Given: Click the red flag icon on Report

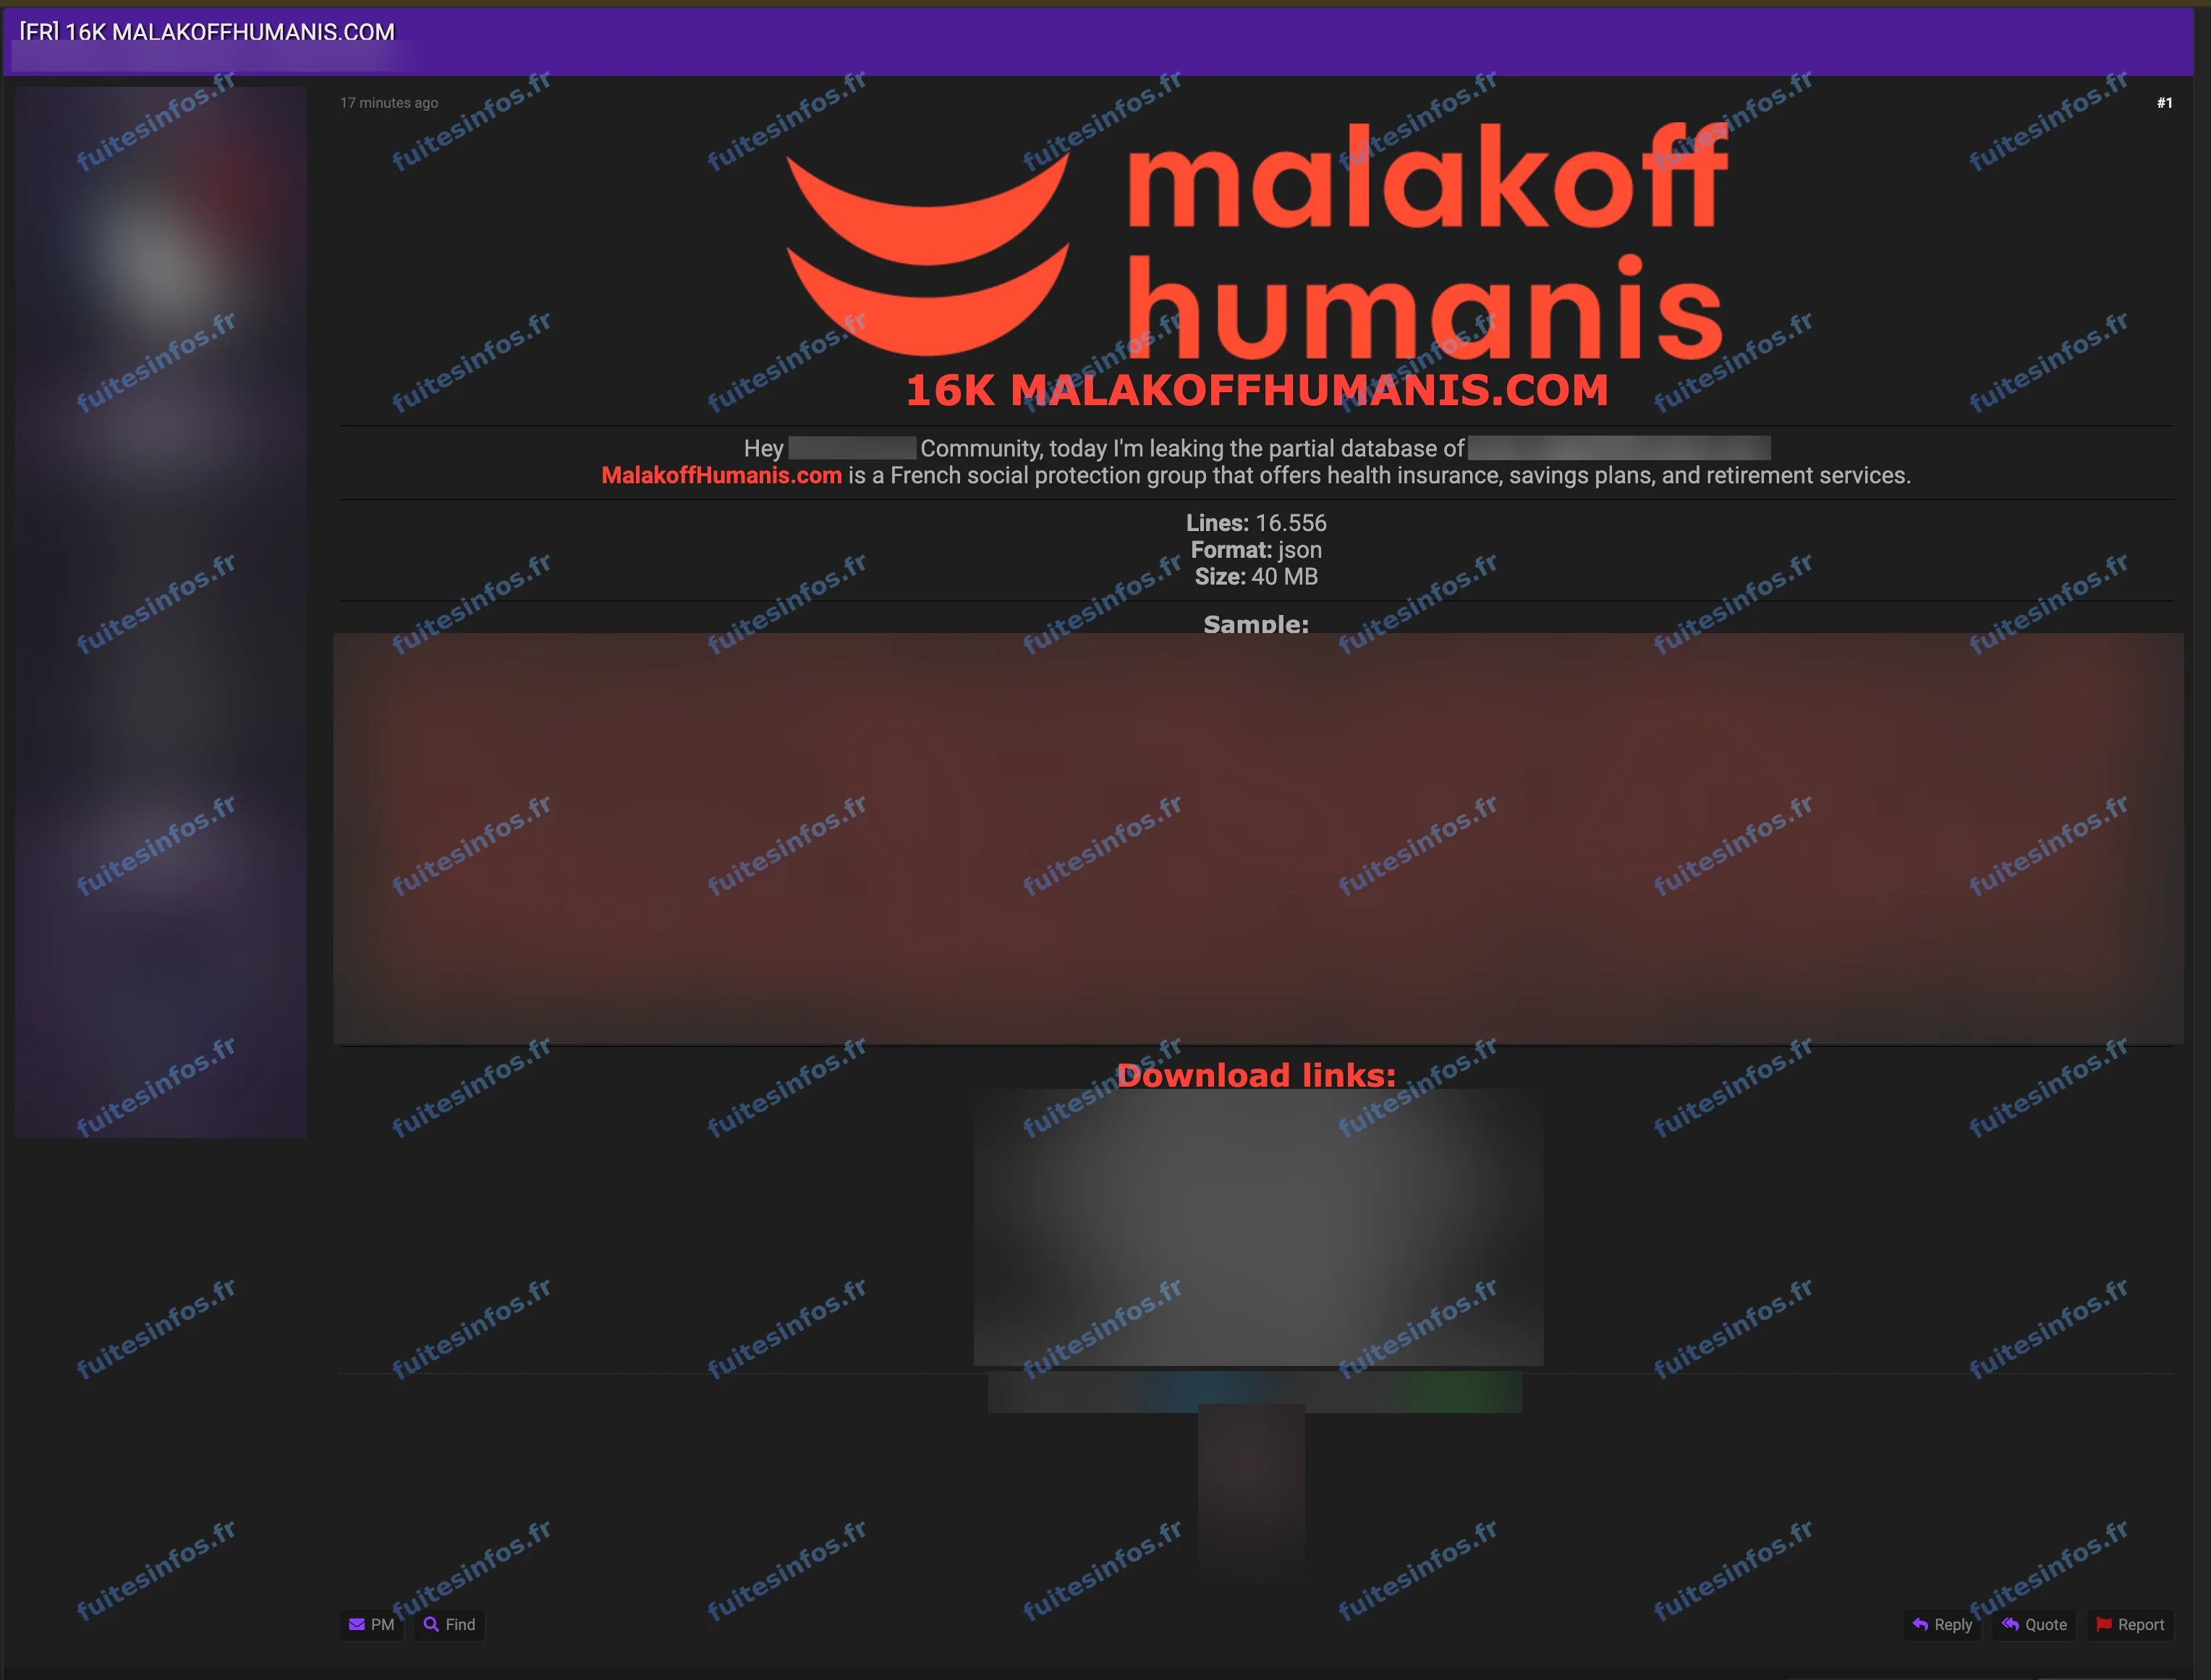Looking at the screenshot, I should (2104, 1624).
